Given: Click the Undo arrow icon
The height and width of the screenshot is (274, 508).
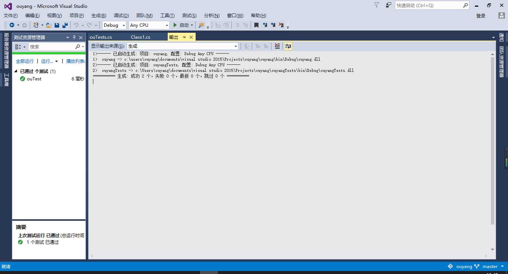Looking at the screenshot, I should tap(76, 25).
